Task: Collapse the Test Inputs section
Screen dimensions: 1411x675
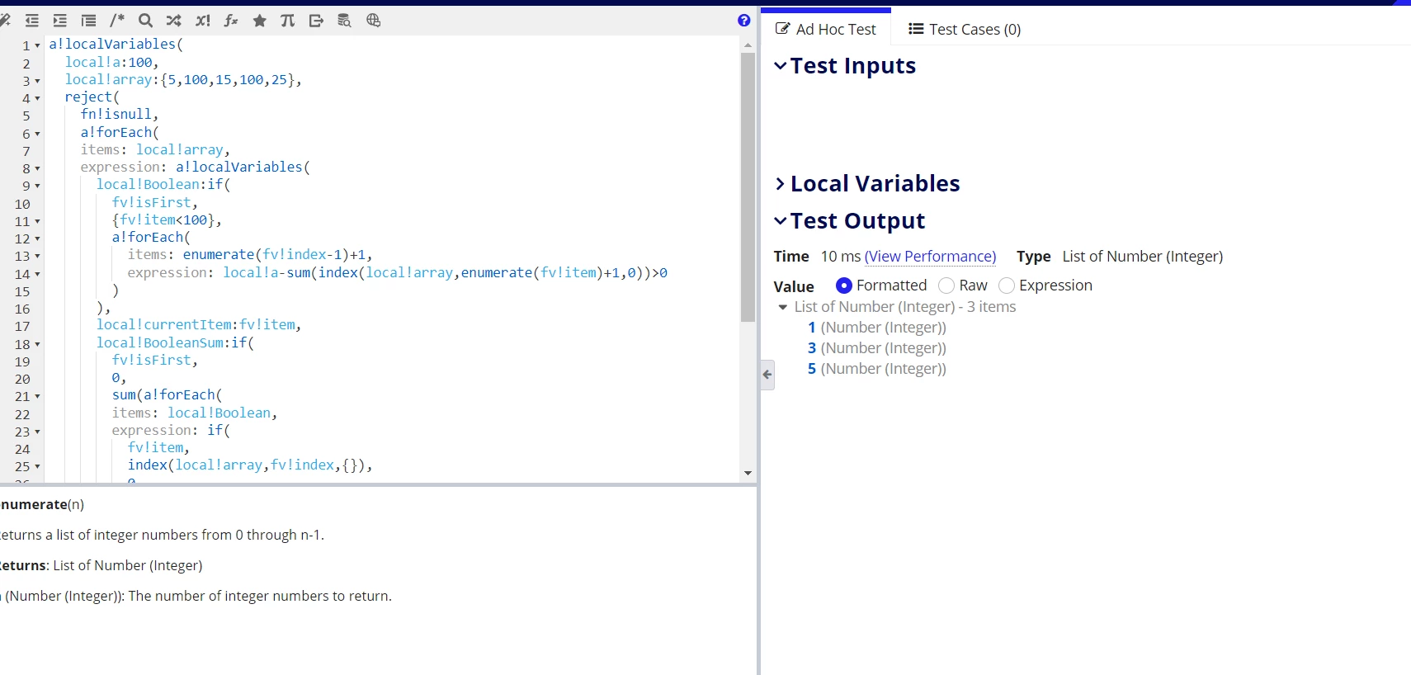Action: tap(780, 66)
